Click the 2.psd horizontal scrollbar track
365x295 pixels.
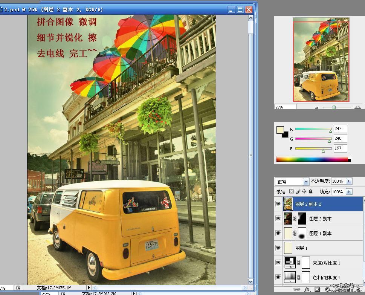click(x=170, y=288)
